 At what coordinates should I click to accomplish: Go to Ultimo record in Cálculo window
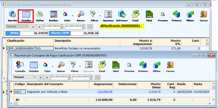coord(190,14)
